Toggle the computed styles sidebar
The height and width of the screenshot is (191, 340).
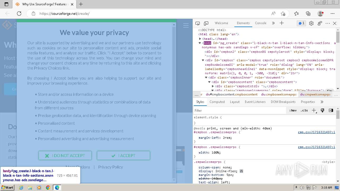331,110
